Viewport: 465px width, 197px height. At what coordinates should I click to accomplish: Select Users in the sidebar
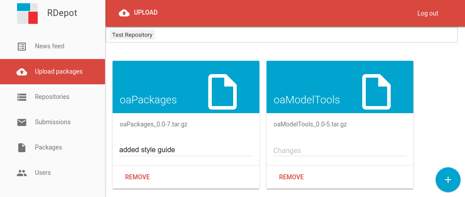coord(53,173)
